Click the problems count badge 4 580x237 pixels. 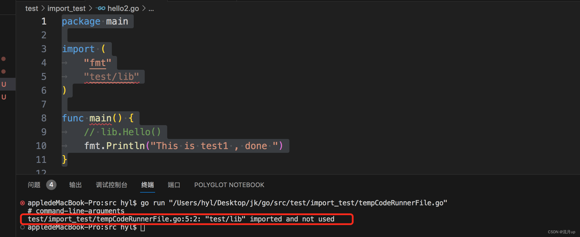click(51, 185)
